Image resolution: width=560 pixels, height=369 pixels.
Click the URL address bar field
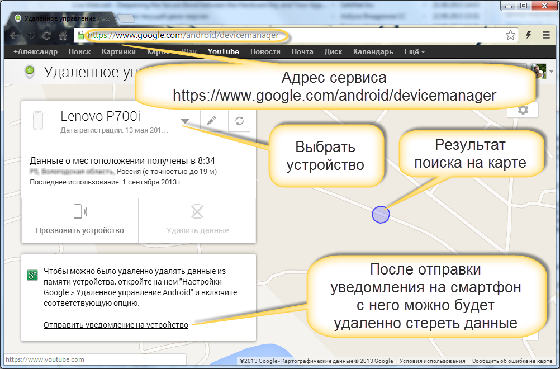(x=291, y=35)
